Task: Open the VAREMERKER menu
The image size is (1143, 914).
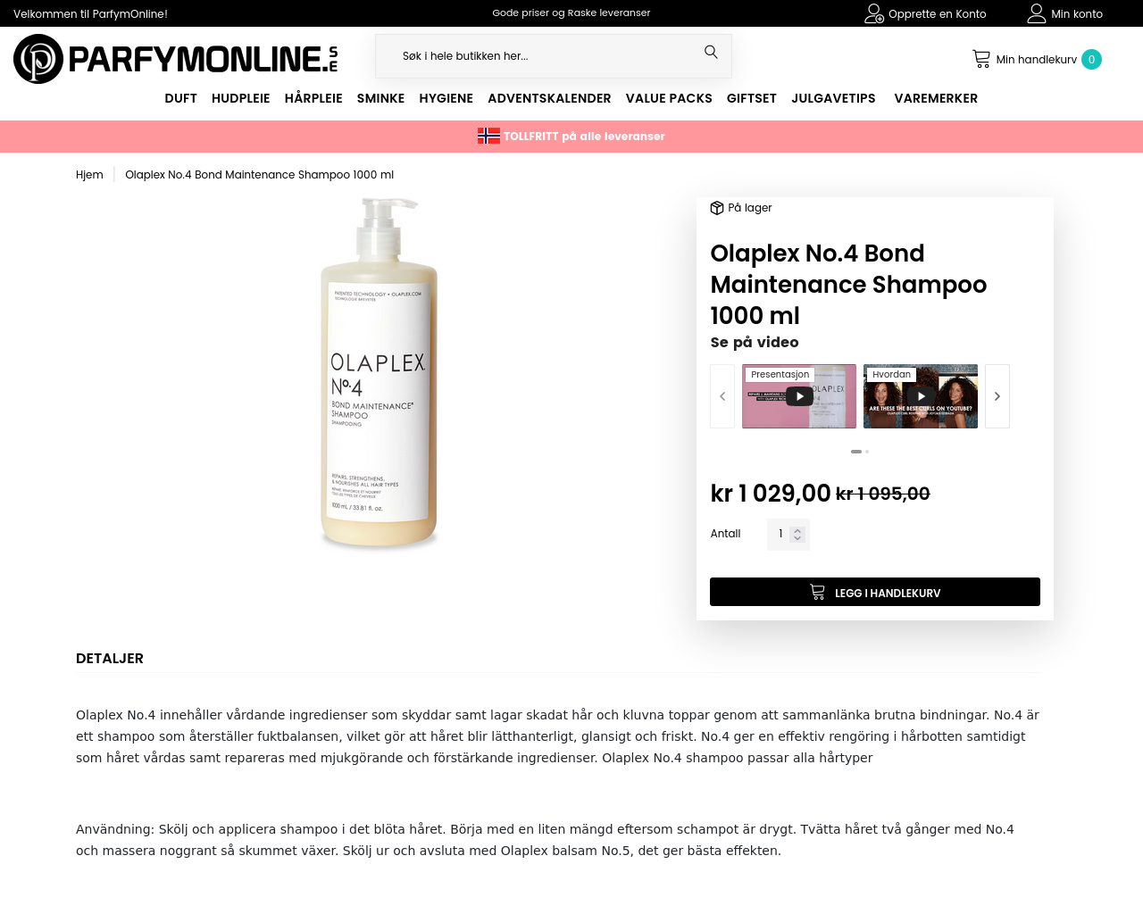Action: point(936,98)
